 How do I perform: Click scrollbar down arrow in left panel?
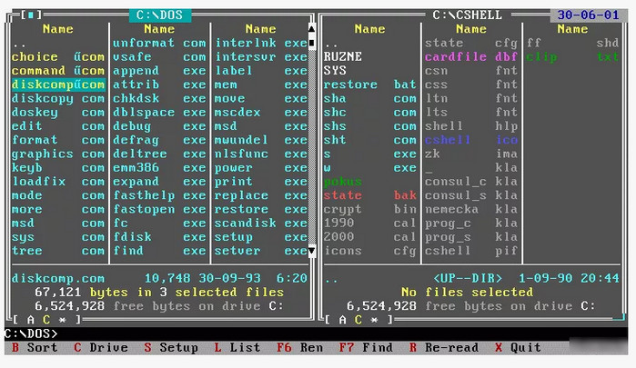click(311, 251)
